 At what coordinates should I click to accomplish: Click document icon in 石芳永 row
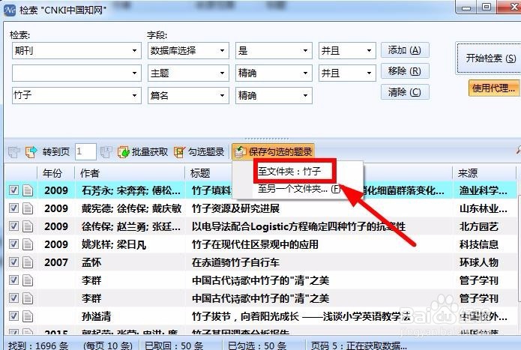pos(28,190)
